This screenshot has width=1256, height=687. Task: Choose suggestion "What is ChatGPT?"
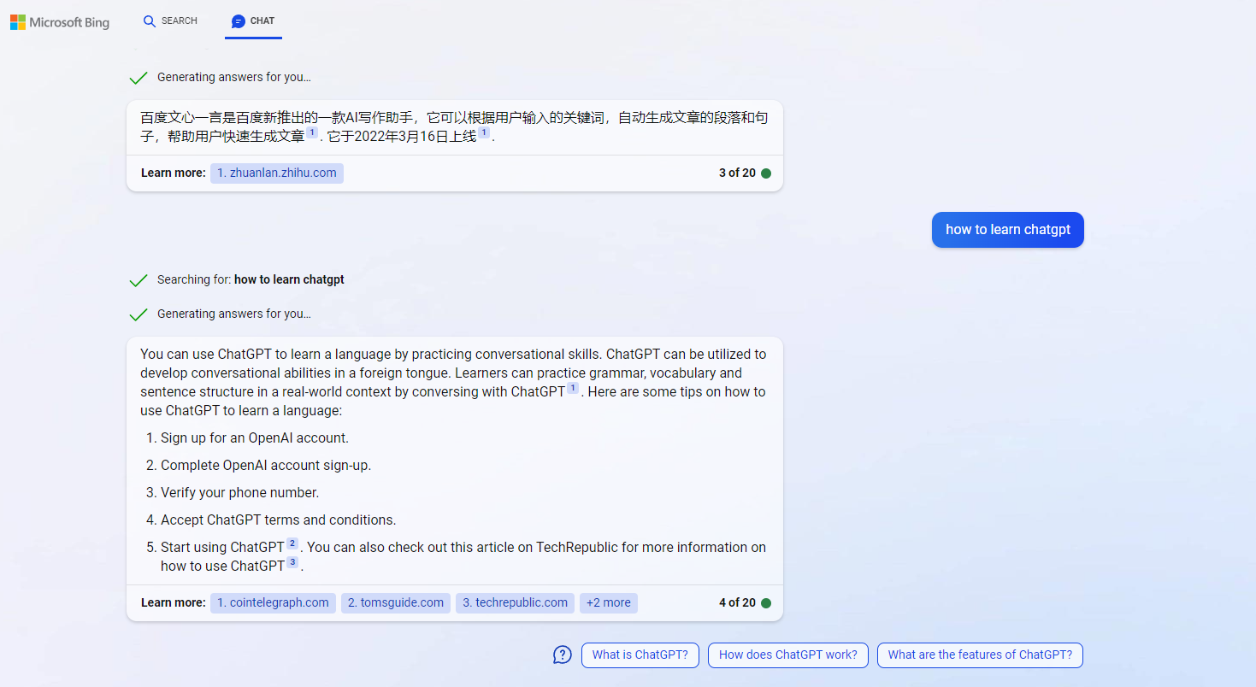(640, 655)
